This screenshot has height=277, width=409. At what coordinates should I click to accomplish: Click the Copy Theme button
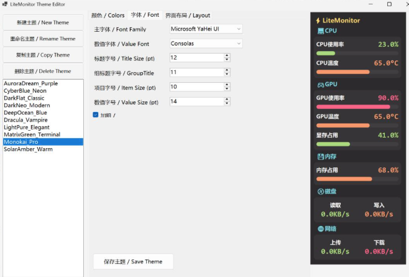click(x=43, y=55)
